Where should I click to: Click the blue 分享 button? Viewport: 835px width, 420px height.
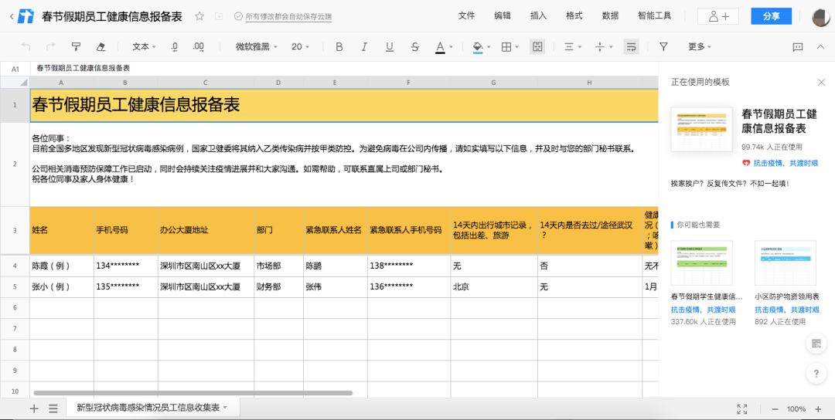click(771, 16)
